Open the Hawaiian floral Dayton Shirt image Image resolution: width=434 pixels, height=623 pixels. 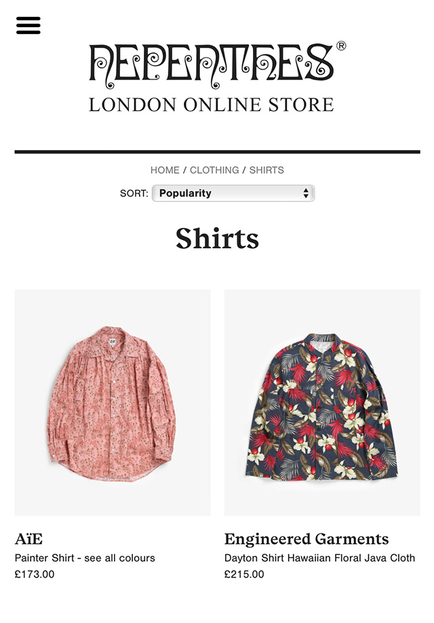pos(322,402)
